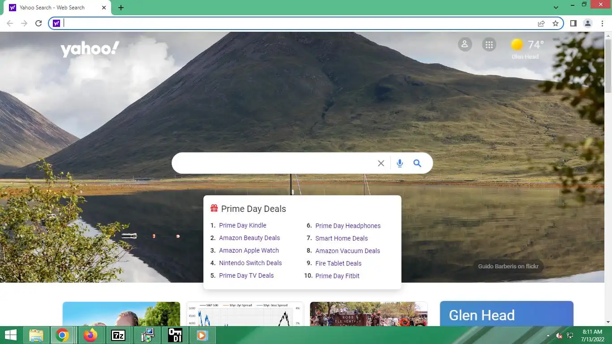Reload the page
The height and width of the screenshot is (344, 612).
pos(39,23)
